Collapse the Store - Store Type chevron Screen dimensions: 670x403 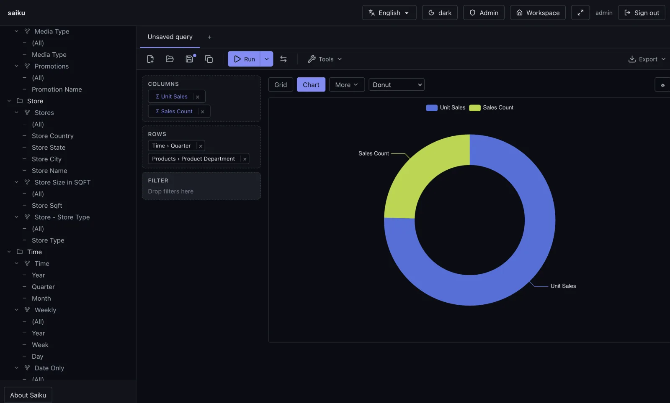click(17, 217)
